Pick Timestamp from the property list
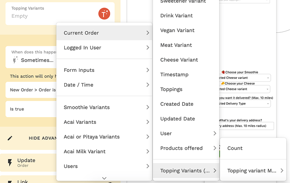Image resolution: width=290 pixels, height=183 pixels. coord(174,75)
